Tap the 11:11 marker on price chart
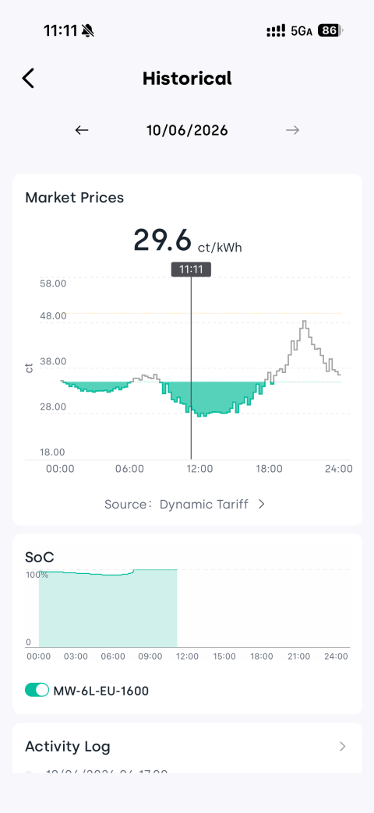374x813 pixels. pyautogui.click(x=191, y=269)
